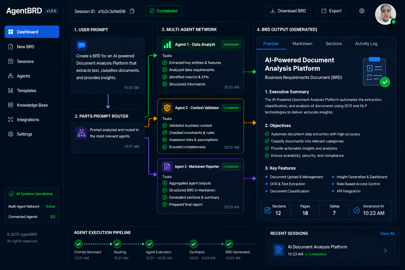Click the Prompt Received pipeline step checkmark
The width and height of the screenshot is (405, 270).
pyautogui.click(x=79, y=244)
